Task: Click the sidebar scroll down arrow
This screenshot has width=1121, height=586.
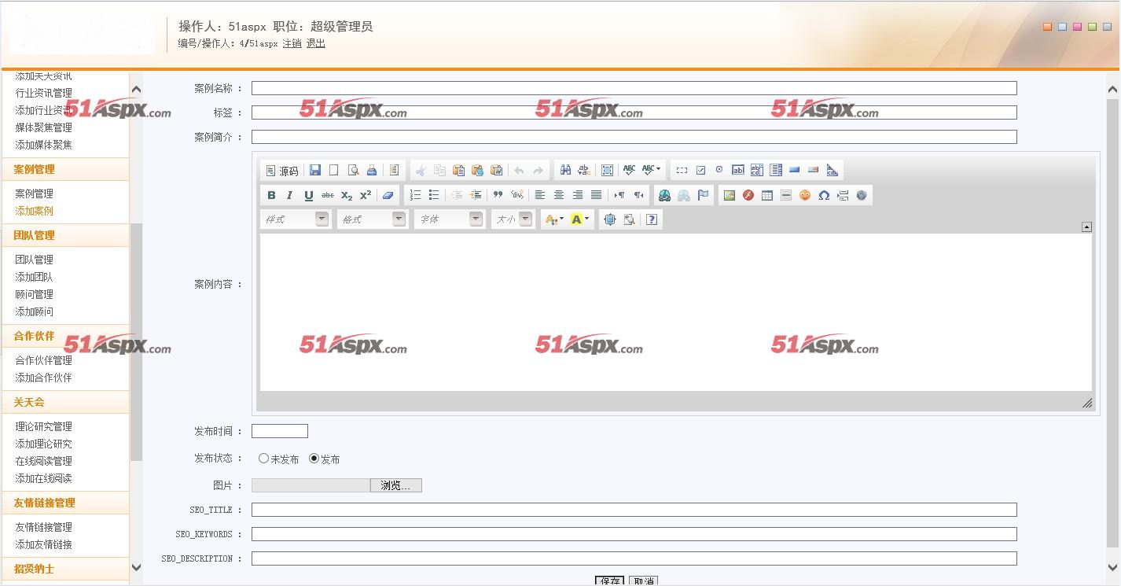Action: click(x=136, y=566)
